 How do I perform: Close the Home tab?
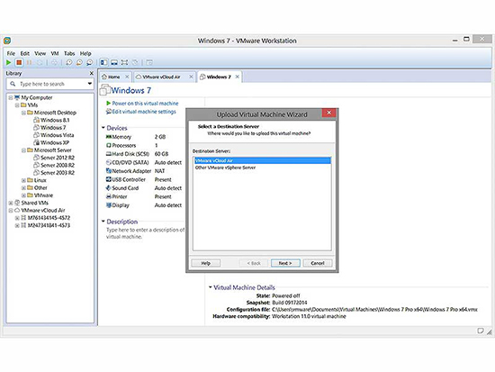tap(127, 77)
